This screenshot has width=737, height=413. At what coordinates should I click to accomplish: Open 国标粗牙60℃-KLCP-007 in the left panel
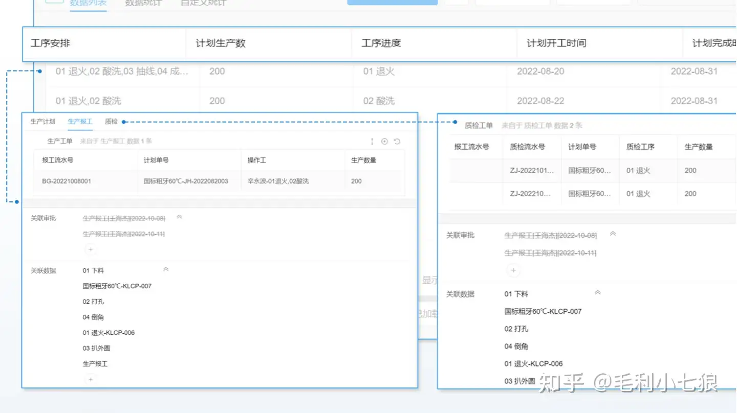117,286
